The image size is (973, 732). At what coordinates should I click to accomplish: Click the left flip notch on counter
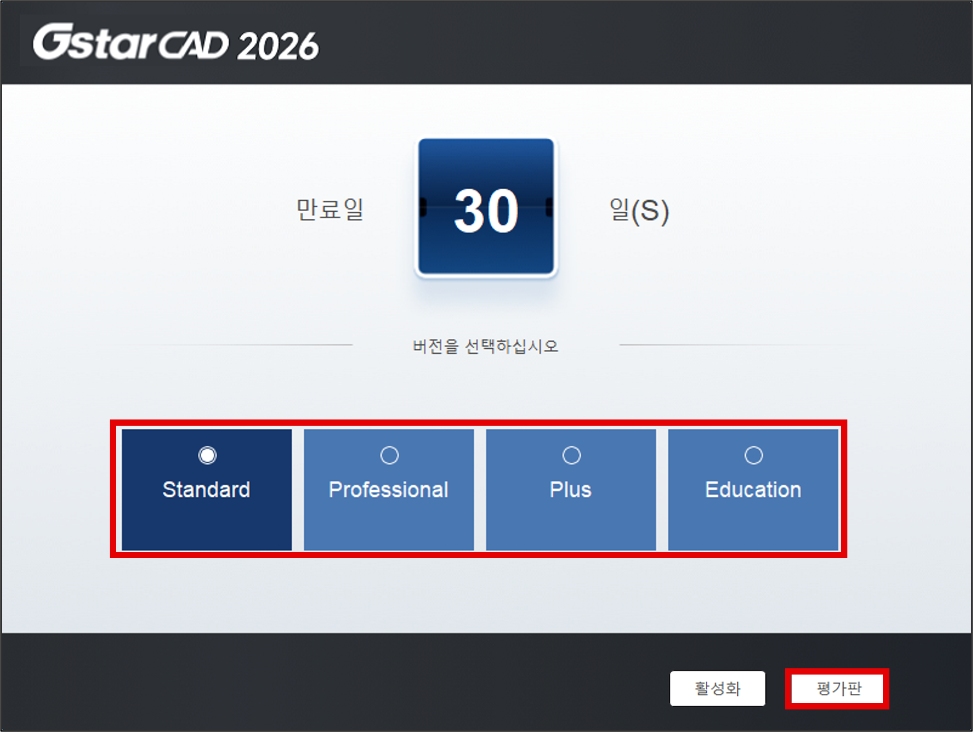[x=423, y=207]
